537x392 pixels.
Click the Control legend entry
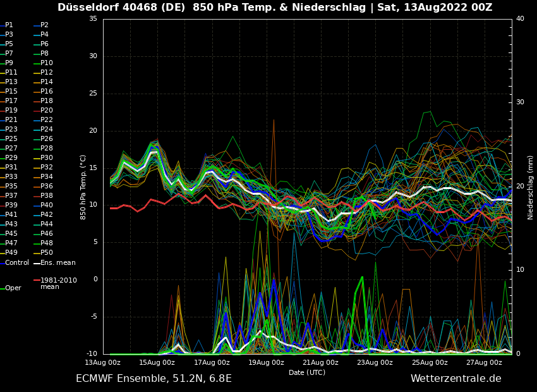[x=16, y=262]
